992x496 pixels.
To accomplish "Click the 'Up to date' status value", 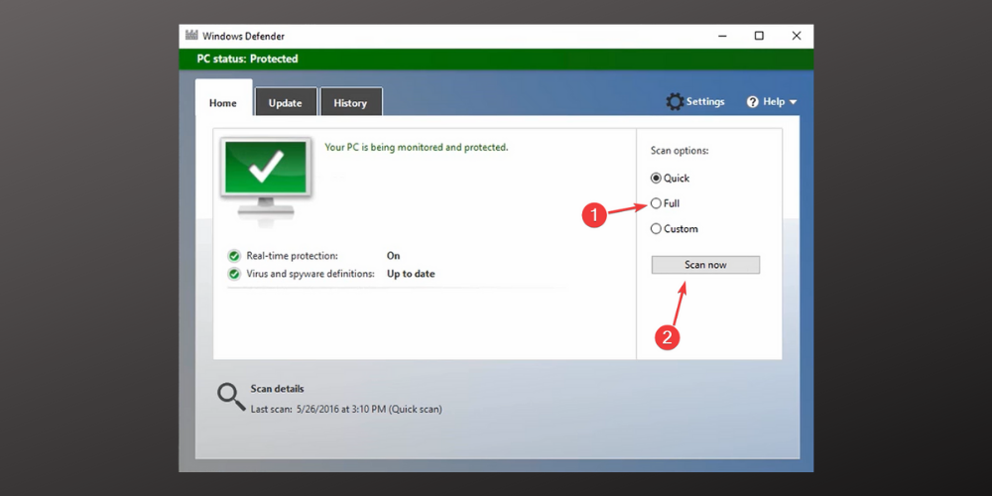I will coord(411,274).
